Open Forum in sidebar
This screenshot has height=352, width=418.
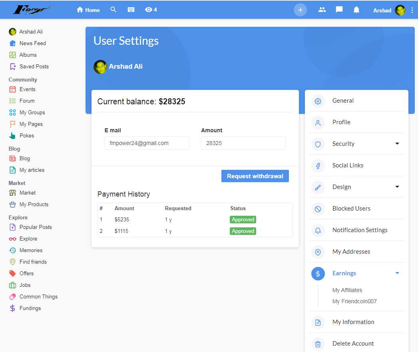coord(22,101)
